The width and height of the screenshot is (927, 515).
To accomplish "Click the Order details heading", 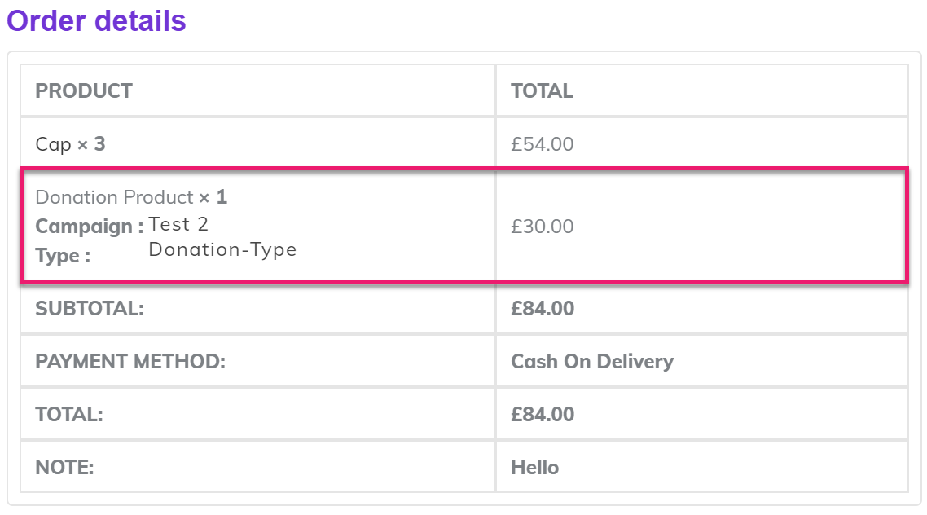I will pos(96,21).
